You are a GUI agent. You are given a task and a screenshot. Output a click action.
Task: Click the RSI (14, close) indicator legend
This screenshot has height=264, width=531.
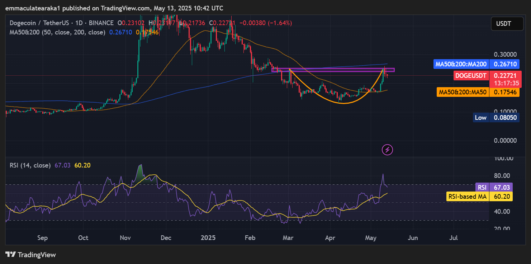[x=30, y=165]
